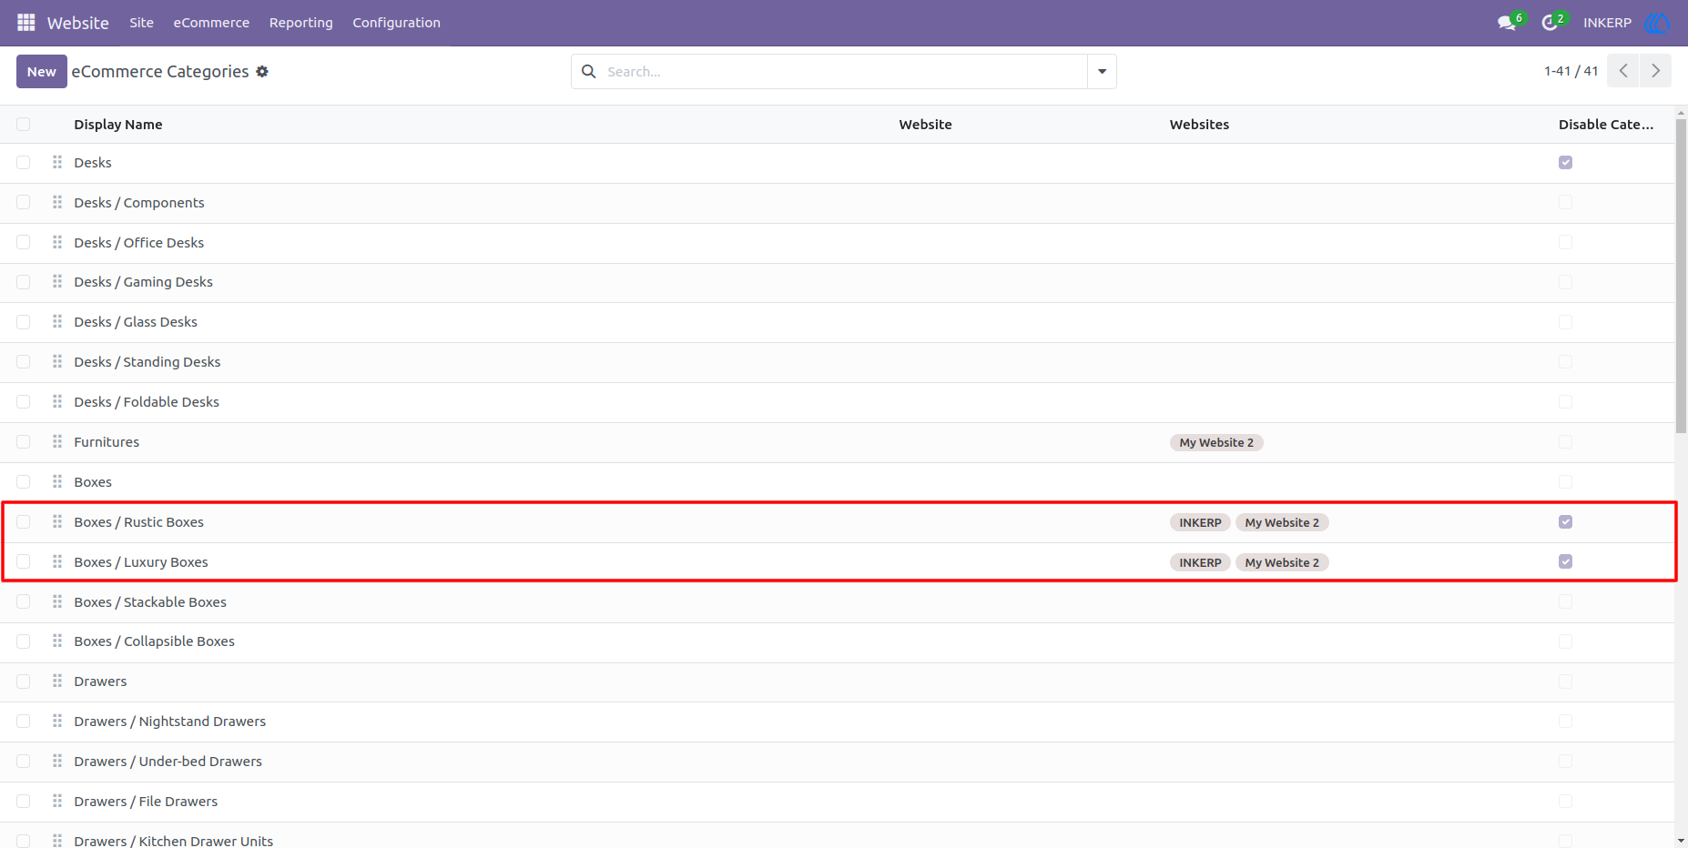Image resolution: width=1688 pixels, height=848 pixels.
Task: Select the Boxes / Collapsible Boxes row checkbox
Action: point(24,641)
